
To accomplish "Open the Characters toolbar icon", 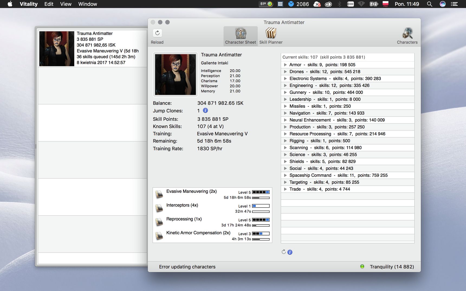I will [x=407, y=36].
